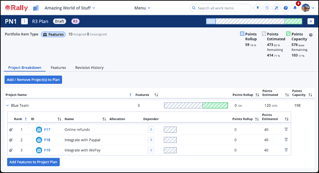
Task: Open the tools wrench icon
Action: click(277, 8)
